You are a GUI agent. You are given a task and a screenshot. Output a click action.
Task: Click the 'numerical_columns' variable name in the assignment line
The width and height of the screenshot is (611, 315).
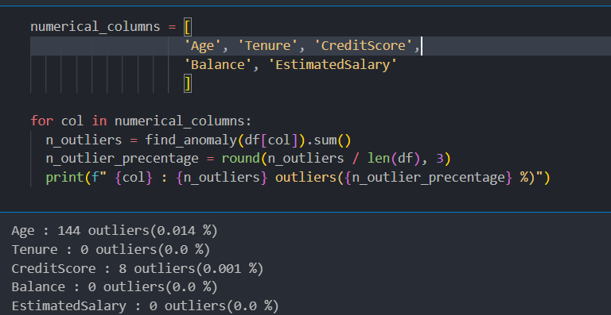click(95, 27)
